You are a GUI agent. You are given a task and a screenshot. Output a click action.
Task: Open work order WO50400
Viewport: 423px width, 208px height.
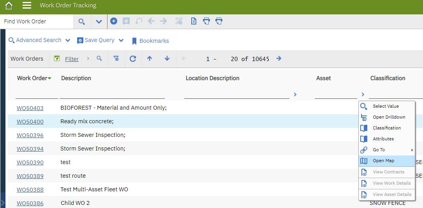click(30, 122)
